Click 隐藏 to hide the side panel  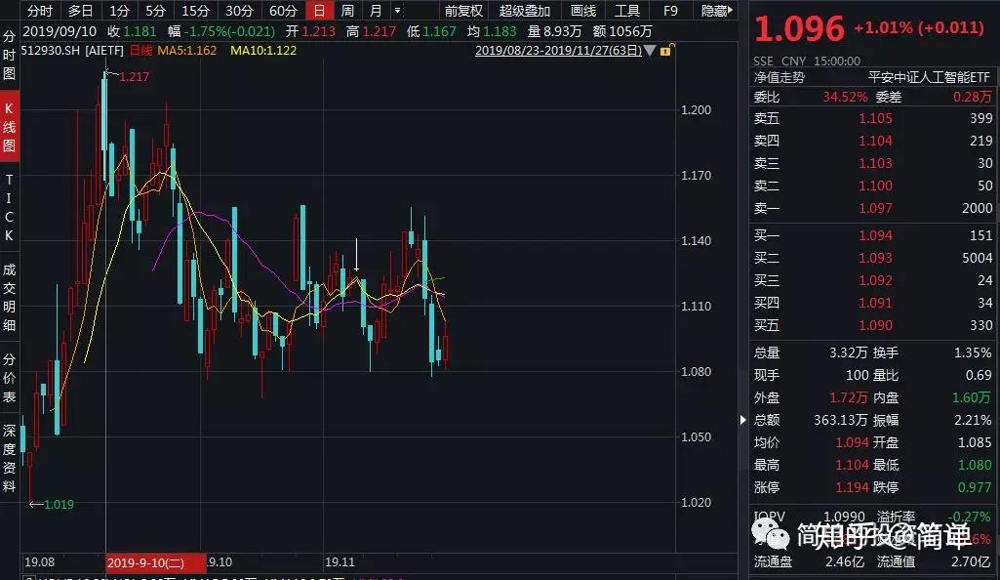tap(717, 11)
